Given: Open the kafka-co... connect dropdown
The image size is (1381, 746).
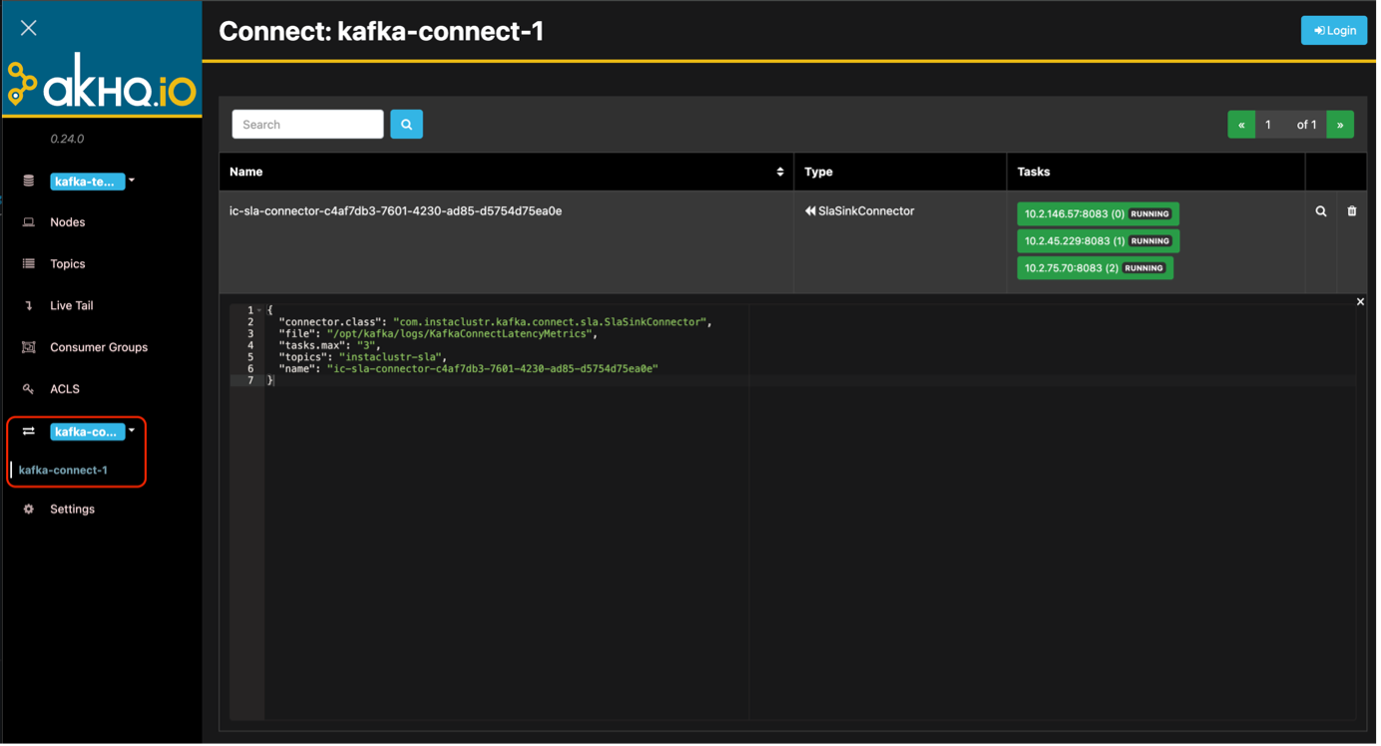Looking at the screenshot, I should tap(88, 432).
